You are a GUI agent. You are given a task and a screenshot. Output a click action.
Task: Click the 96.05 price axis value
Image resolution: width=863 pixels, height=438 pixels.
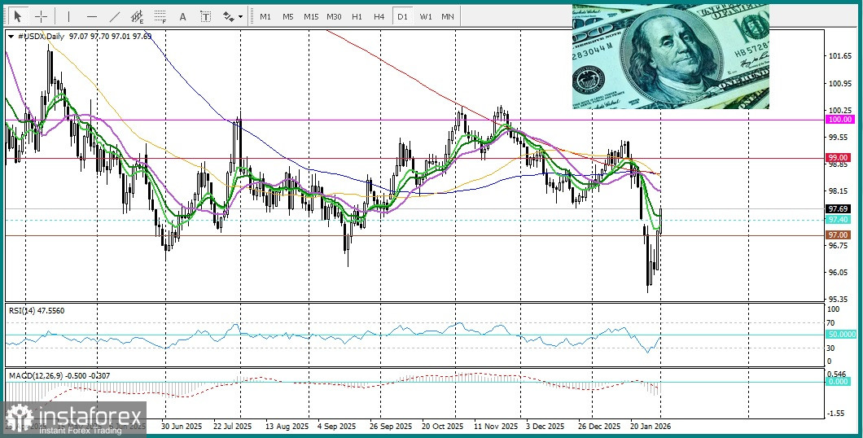click(839, 273)
